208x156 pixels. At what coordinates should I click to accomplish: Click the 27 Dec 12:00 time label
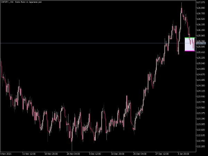[161, 153]
